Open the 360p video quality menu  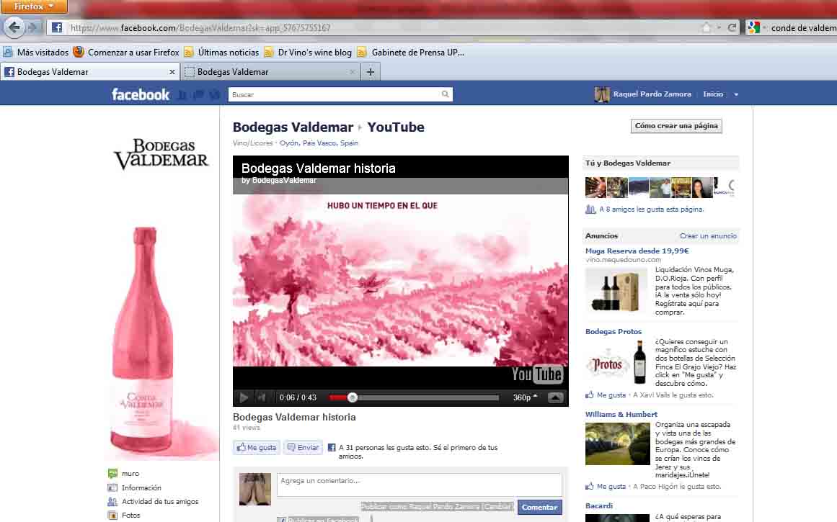click(x=525, y=397)
